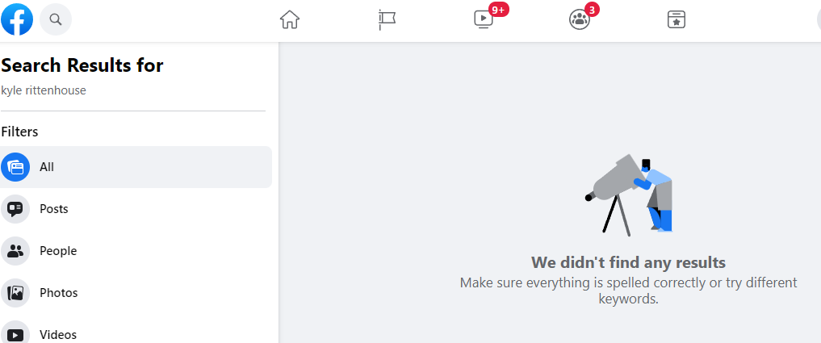Select the All filter icon
This screenshot has height=343, width=821.
pos(15,167)
